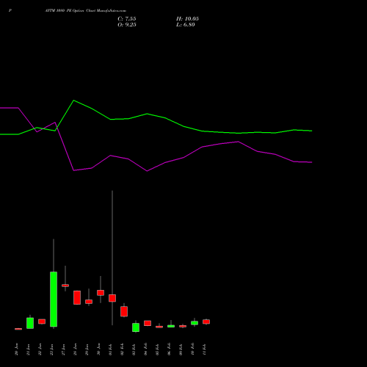Select the red candle above 30 Jan
The width and height of the screenshot is (367, 367).
coord(101,293)
